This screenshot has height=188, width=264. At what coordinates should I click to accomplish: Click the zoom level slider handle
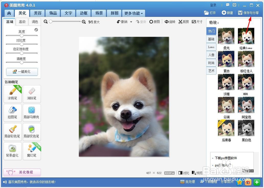pos(51,22)
